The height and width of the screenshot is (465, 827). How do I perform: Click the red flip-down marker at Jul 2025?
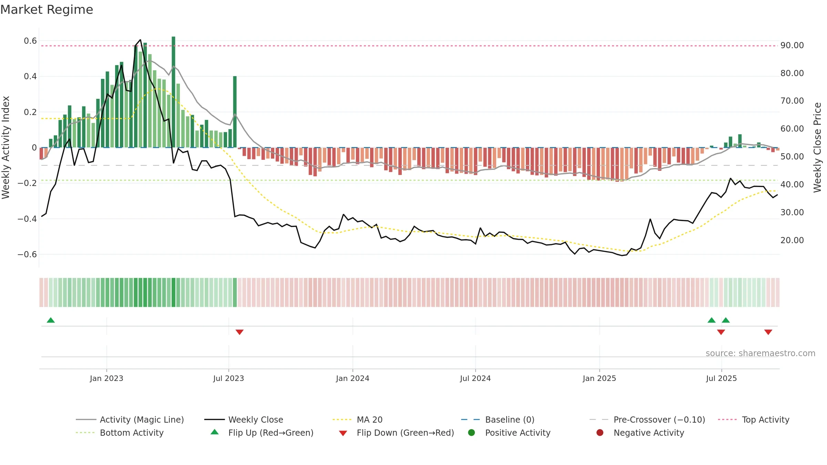(x=721, y=332)
